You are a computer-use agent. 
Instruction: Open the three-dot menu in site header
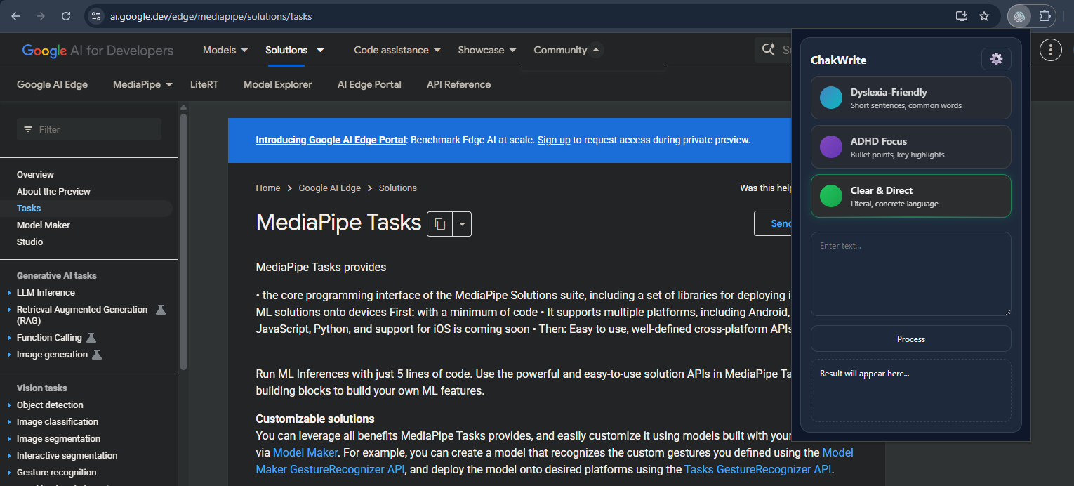(1050, 50)
